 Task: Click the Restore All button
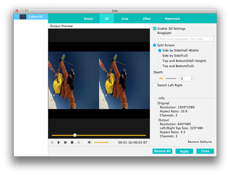(162, 151)
